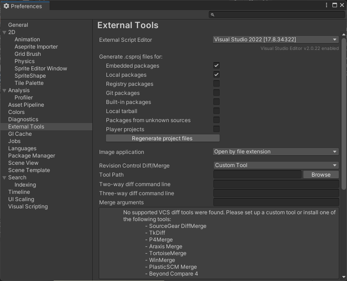Open Visual Scripting preferences
This screenshot has width=347, height=281.
click(x=28, y=207)
